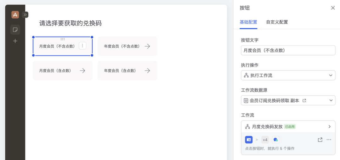Click text 点击按钮时，就执行 5 个操作
The width and height of the screenshot is (340, 160).
[x=270, y=148]
